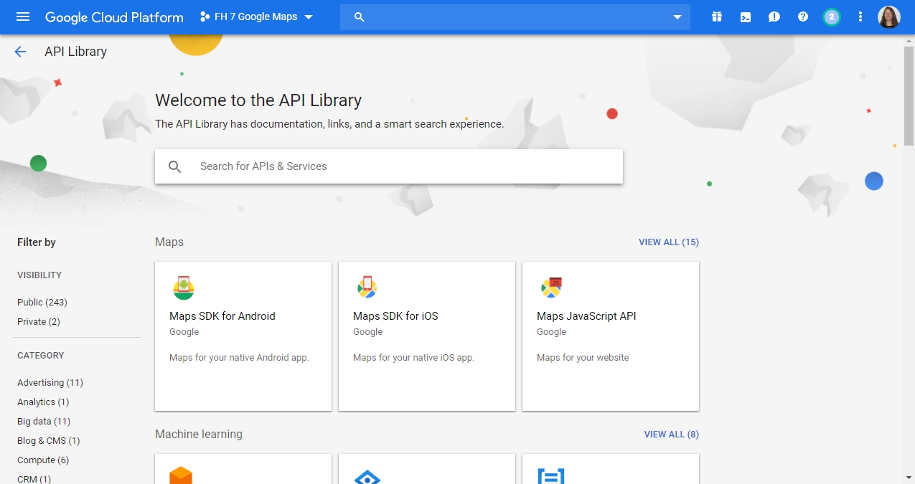View all 8 Machine learning APIs
The height and width of the screenshot is (484, 915).
672,435
